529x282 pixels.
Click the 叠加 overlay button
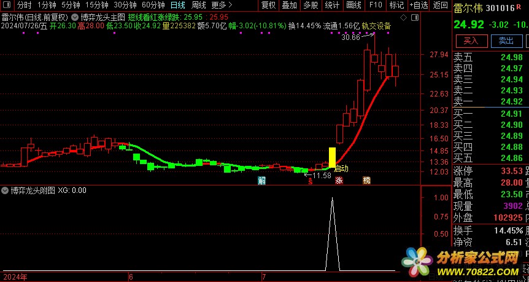[x=290, y=5]
